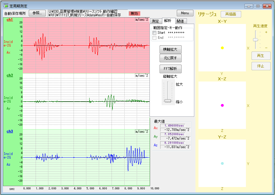Select the ch1 channel label
275x195 pixels.
tap(10, 20)
